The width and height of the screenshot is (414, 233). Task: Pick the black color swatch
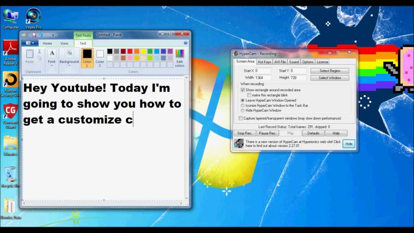[110, 51]
